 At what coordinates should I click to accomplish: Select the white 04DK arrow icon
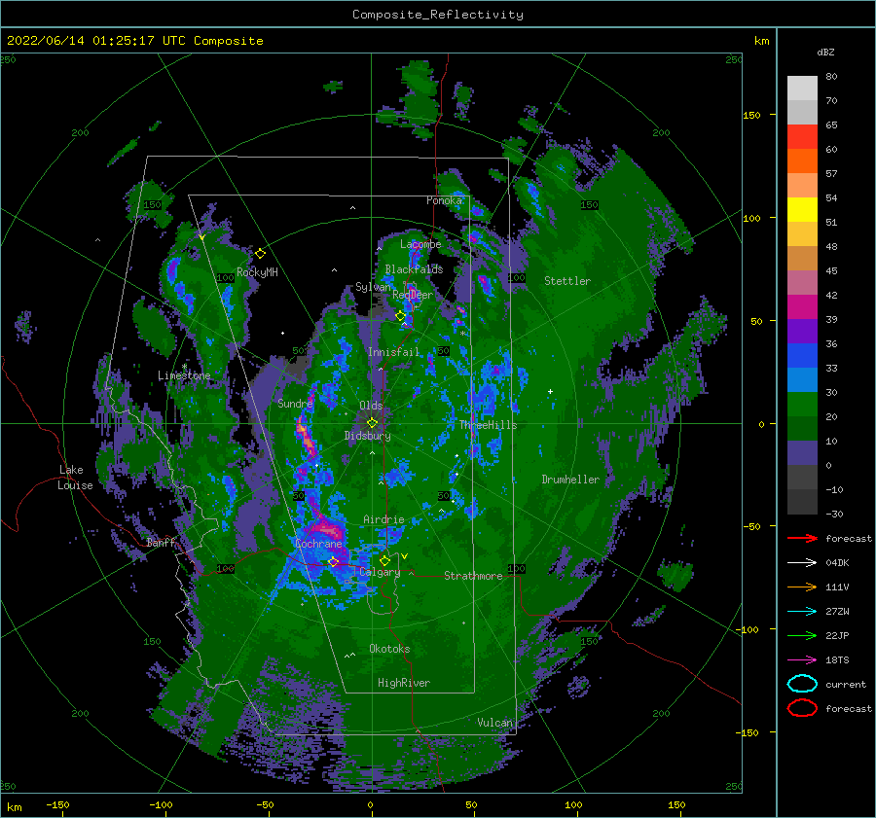(802, 563)
